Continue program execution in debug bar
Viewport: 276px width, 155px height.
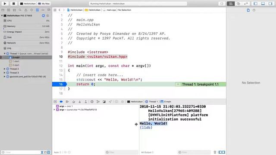[x=67, y=102]
